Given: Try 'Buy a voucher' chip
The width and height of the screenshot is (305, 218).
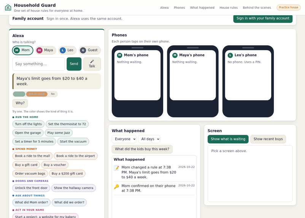Looking at the screenshot, I should [55, 165].
